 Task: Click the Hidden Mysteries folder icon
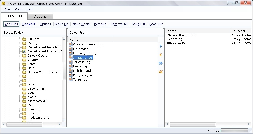[x=24, y=72]
